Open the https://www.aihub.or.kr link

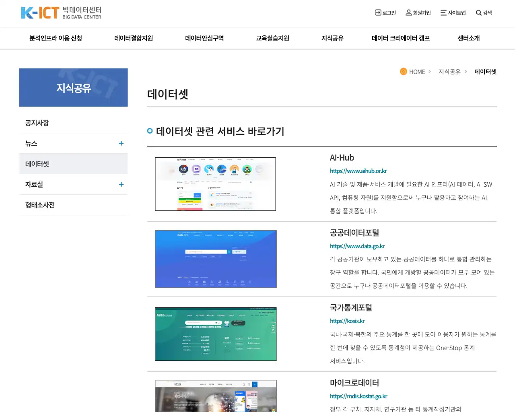[x=358, y=171]
